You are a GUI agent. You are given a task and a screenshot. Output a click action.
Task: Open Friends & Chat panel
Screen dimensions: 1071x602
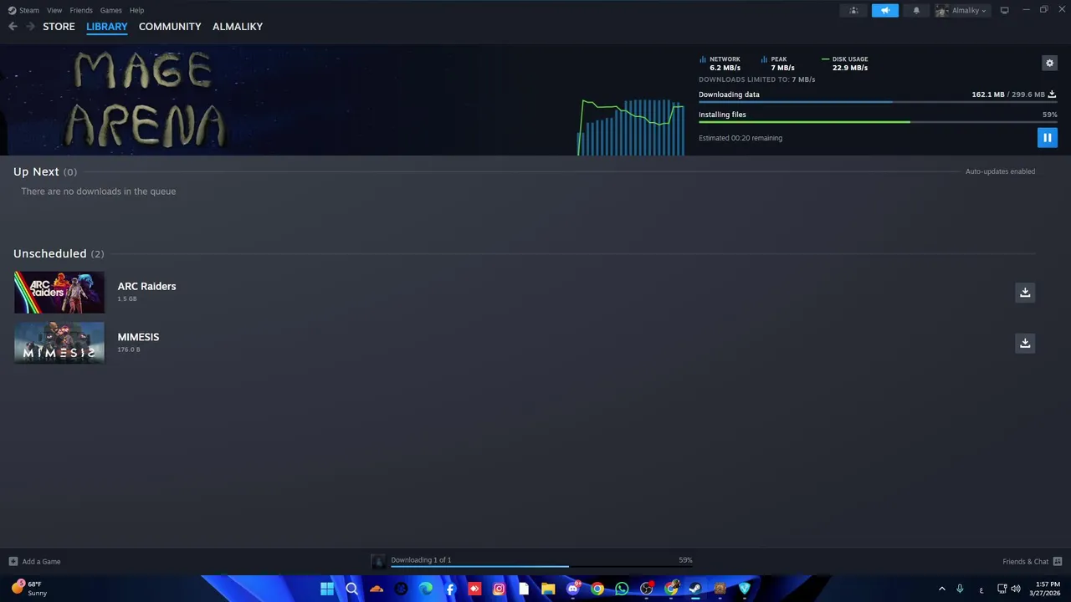click(x=1032, y=561)
